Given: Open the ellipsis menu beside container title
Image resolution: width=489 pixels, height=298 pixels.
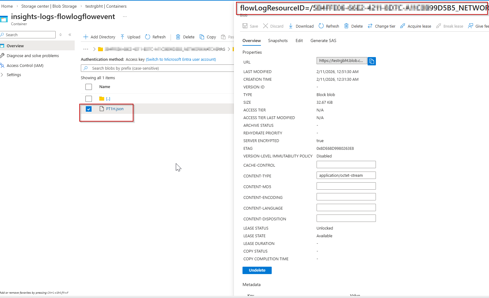Looking at the screenshot, I should point(125,17).
